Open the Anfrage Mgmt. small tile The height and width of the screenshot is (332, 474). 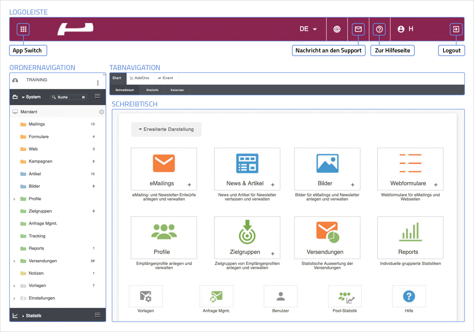pyautogui.click(x=216, y=297)
